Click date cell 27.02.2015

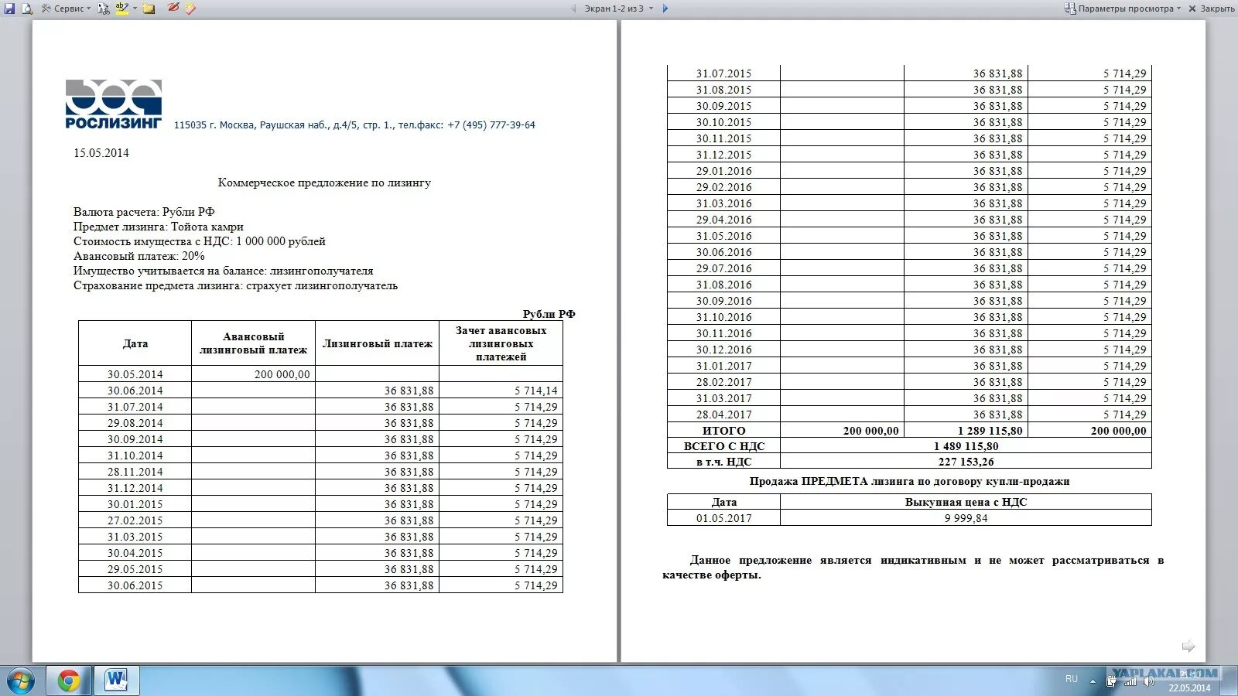pos(135,520)
